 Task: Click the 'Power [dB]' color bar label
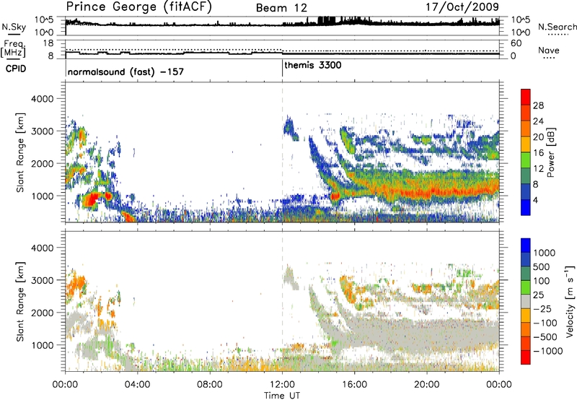(x=550, y=152)
